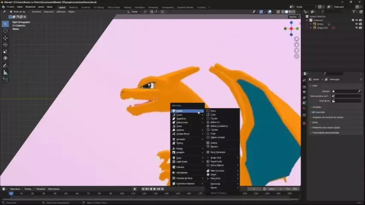Toggle camera view gizmo button
This screenshot has height=205, width=365.
[297, 50]
